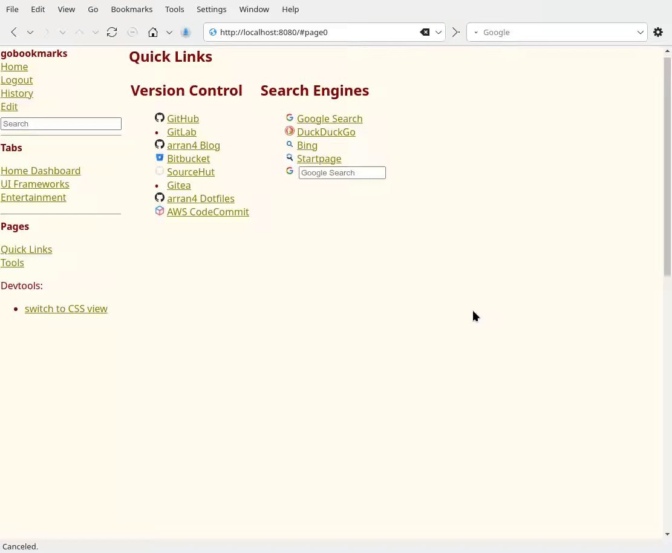Image resolution: width=672 pixels, height=553 pixels.
Task: Click the scrollbar down arrow
Action: pyautogui.click(x=667, y=534)
